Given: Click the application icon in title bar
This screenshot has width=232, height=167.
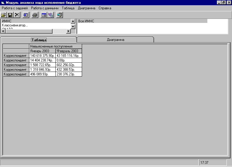Looking at the screenshot, I should (3, 3).
